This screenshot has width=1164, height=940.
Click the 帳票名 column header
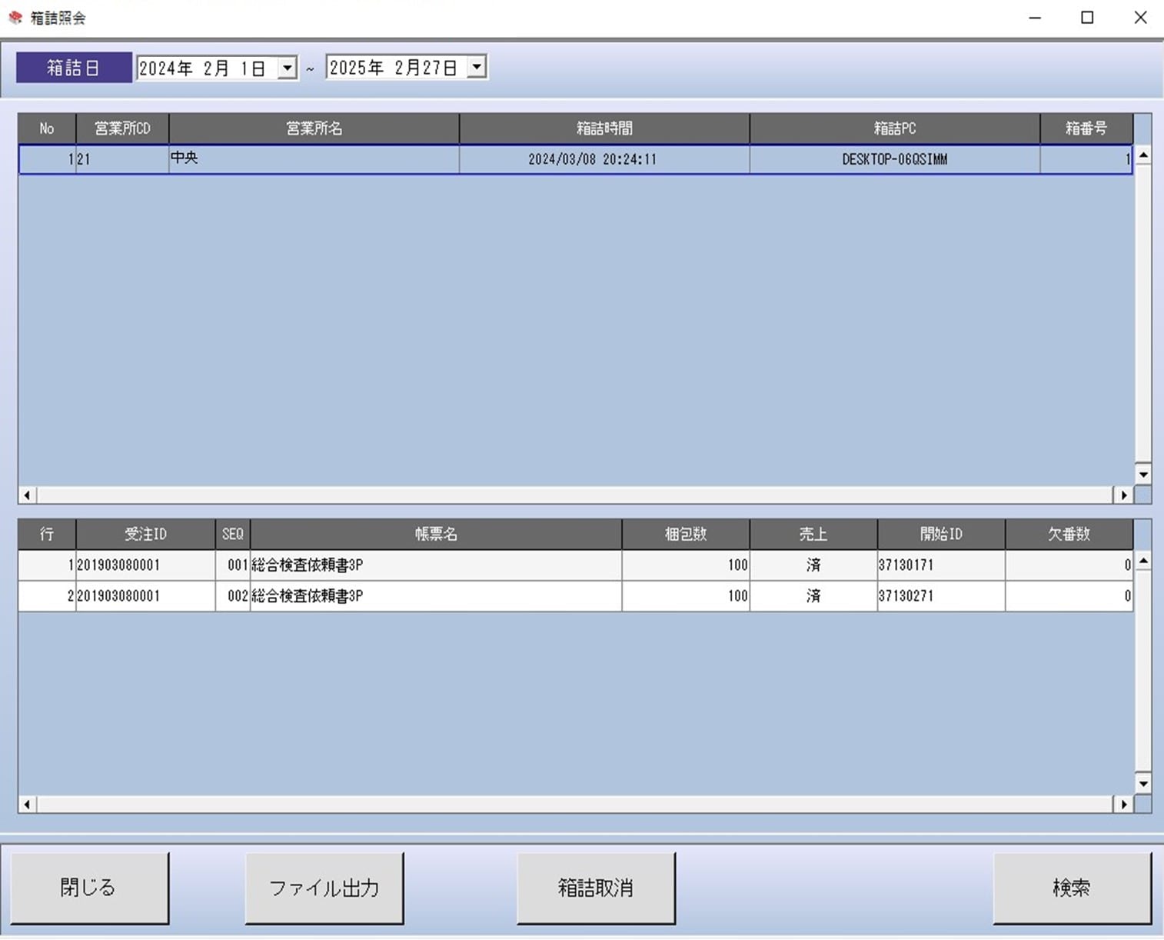(x=436, y=534)
